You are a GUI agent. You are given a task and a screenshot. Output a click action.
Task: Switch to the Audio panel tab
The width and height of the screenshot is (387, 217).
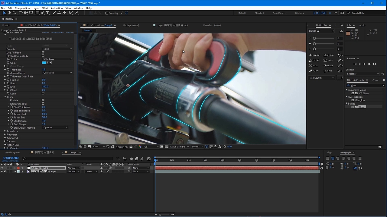point(362,25)
